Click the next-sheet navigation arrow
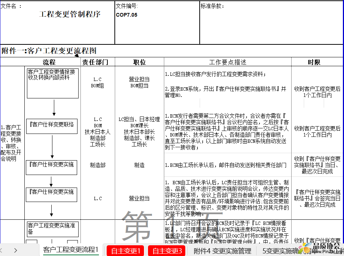 pos(16,250)
